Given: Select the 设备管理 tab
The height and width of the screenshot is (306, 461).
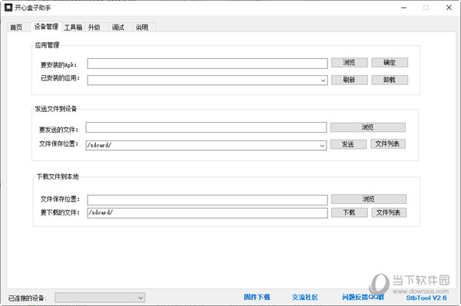Looking at the screenshot, I should [46, 27].
